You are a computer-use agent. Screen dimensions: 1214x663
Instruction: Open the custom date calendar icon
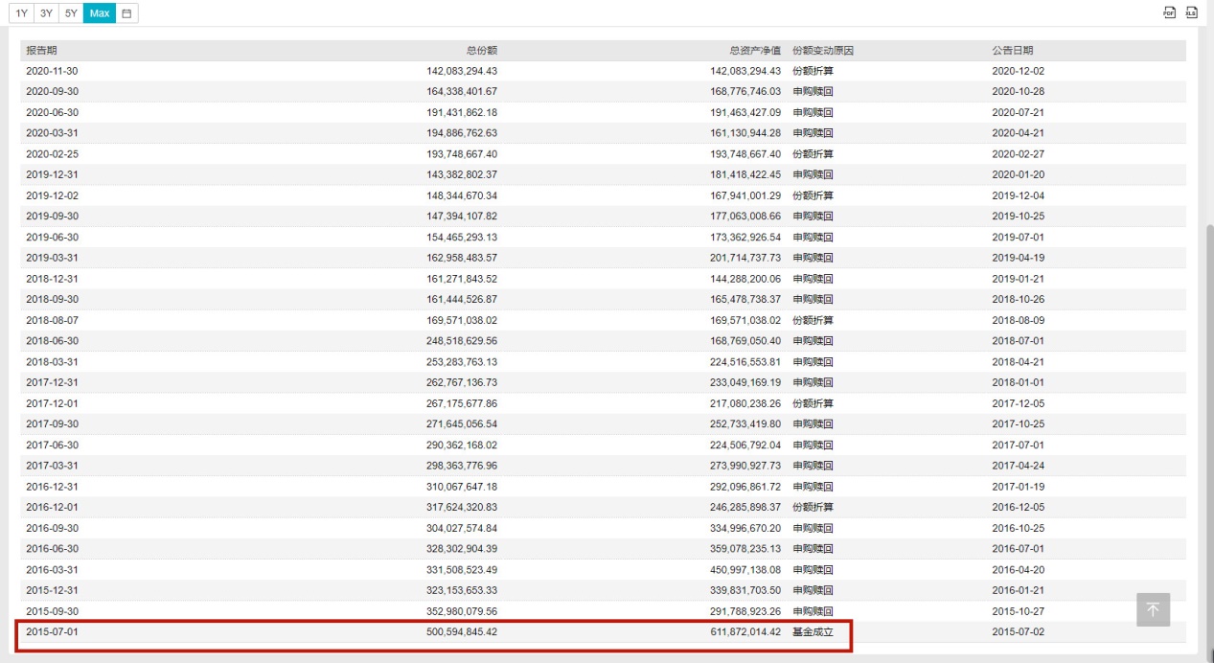click(x=126, y=13)
